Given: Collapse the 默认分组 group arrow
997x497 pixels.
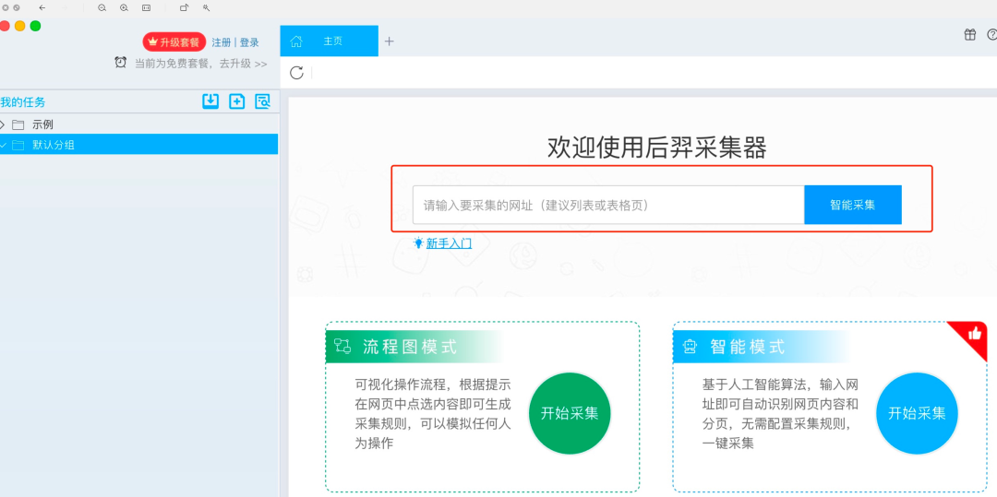Looking at the screenshot, I should coord(3,145).
